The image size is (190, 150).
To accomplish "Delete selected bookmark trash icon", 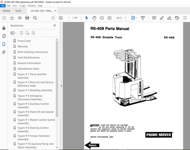I will [21, 33].
